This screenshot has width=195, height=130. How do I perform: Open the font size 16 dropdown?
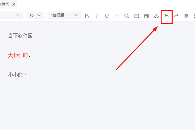pos(35,15)
